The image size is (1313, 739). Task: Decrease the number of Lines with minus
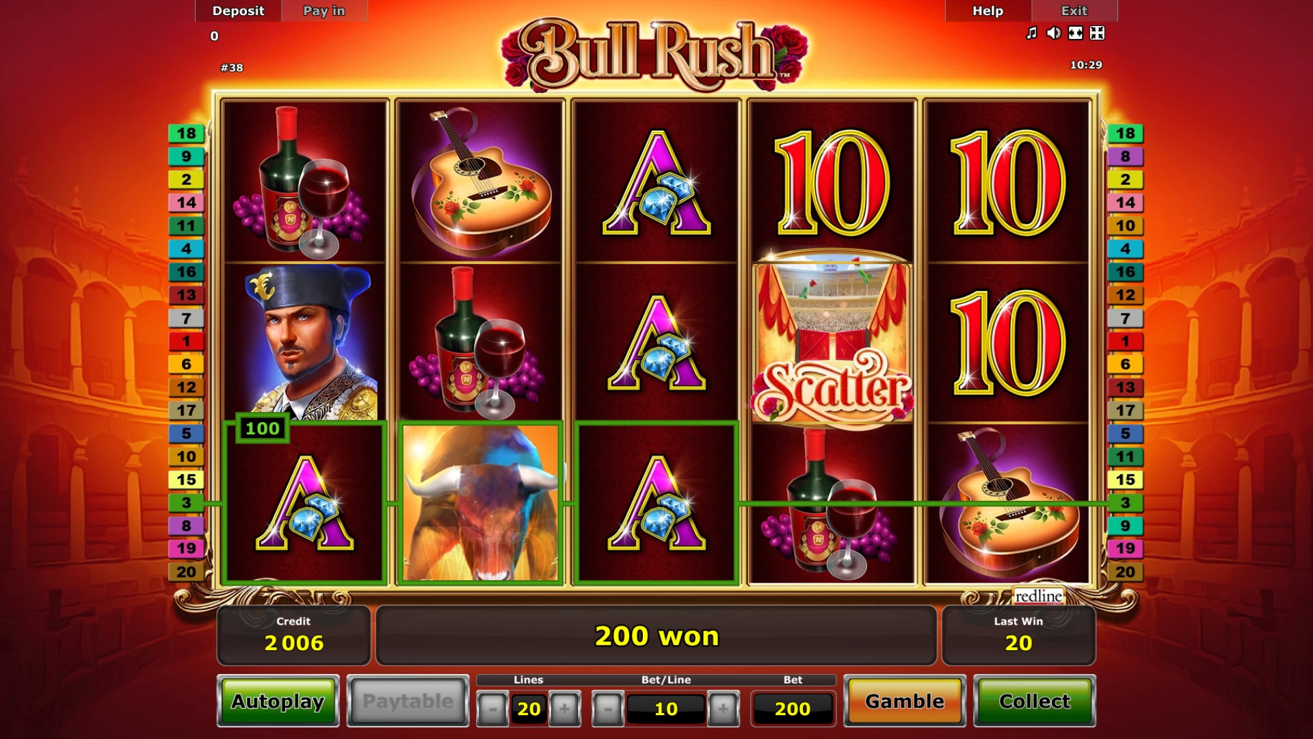coord(492,709)
